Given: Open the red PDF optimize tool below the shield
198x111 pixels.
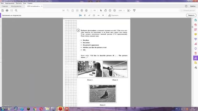Looking at the screenshot, I should pos(196,53).
